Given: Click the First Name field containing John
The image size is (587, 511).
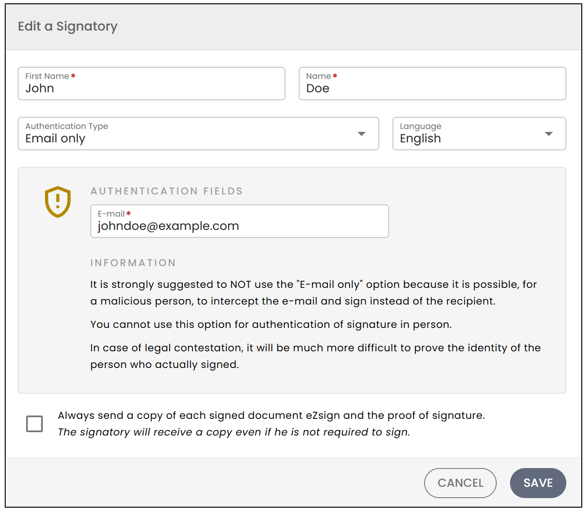Looking at the screenshot, I should (151, 84).
